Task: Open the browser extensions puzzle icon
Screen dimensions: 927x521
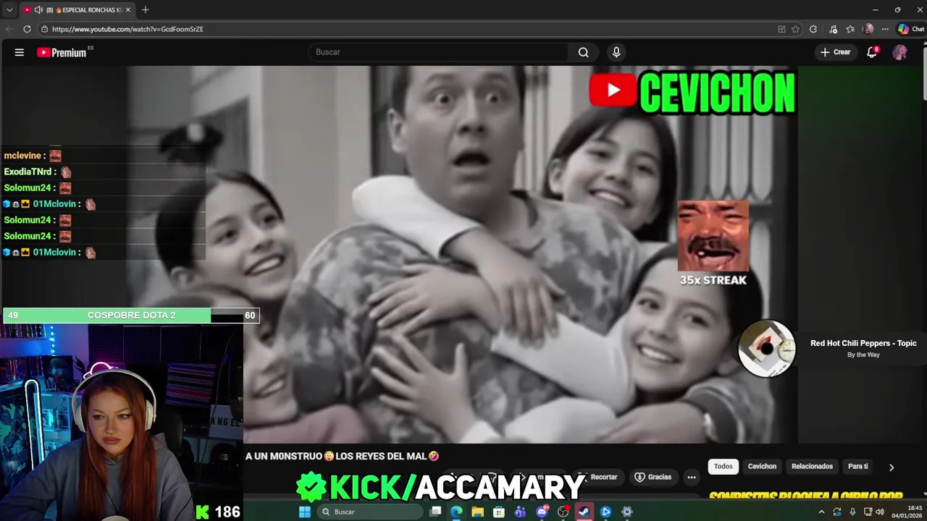Action: (x=813, y=29)
